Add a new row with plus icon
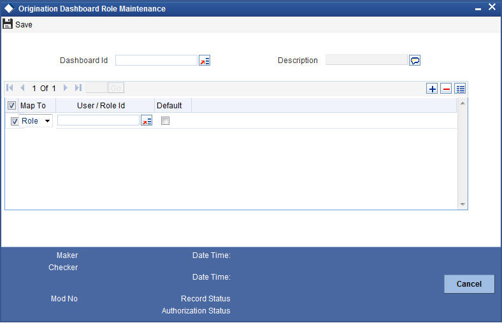 click(432, 89)
